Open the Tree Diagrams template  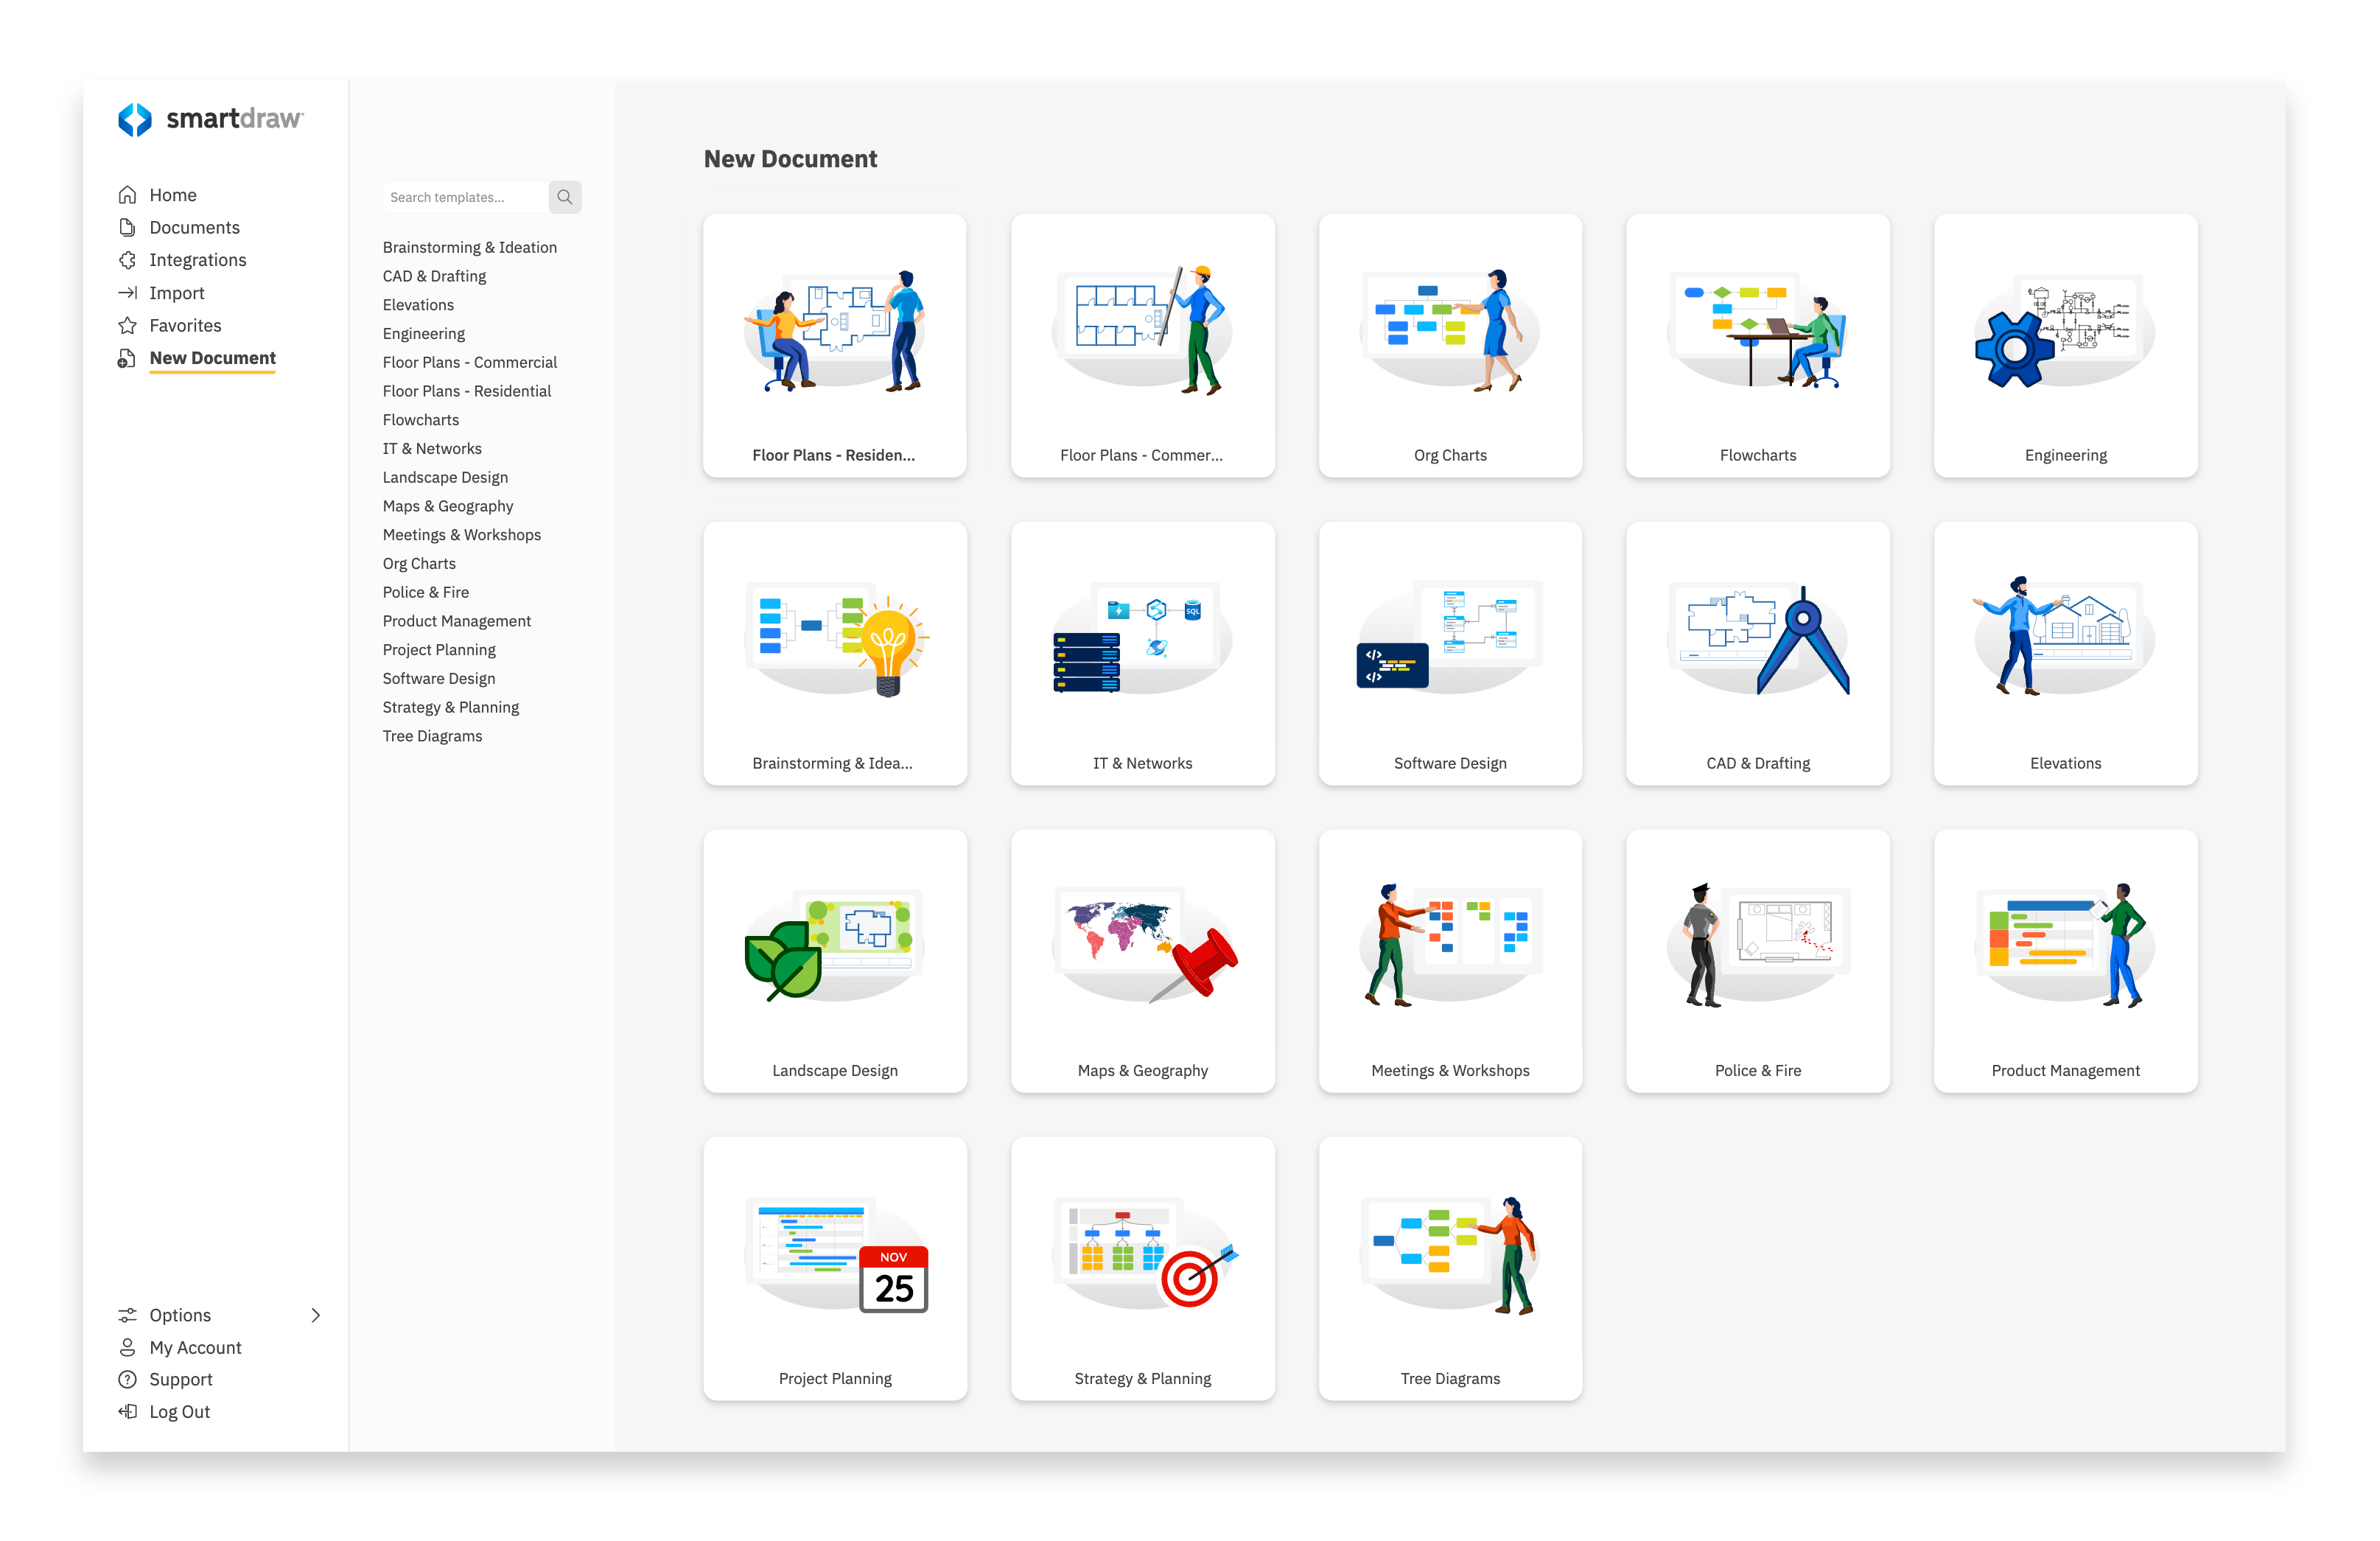coord(1450,1268)
